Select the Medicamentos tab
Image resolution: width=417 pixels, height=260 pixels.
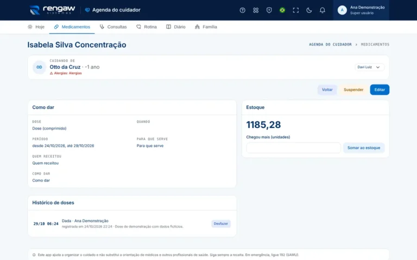pyautogui.click(x=72, y=27)
